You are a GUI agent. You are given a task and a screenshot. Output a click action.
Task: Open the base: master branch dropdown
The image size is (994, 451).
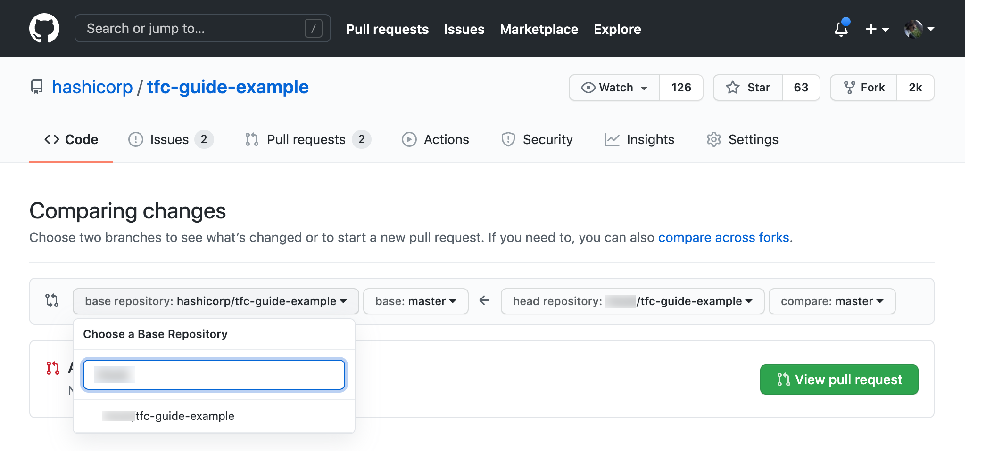pyautogui.click(x=415, y=301)
